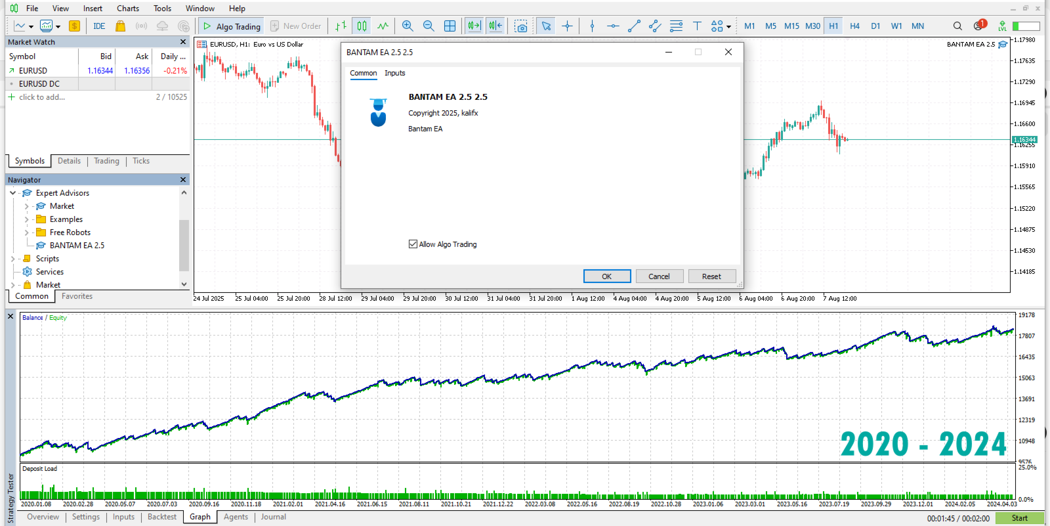The height and width of the screenshot is (526, 1050).
Task: Open the Charts menu
Action: click(x=128, y=9)
